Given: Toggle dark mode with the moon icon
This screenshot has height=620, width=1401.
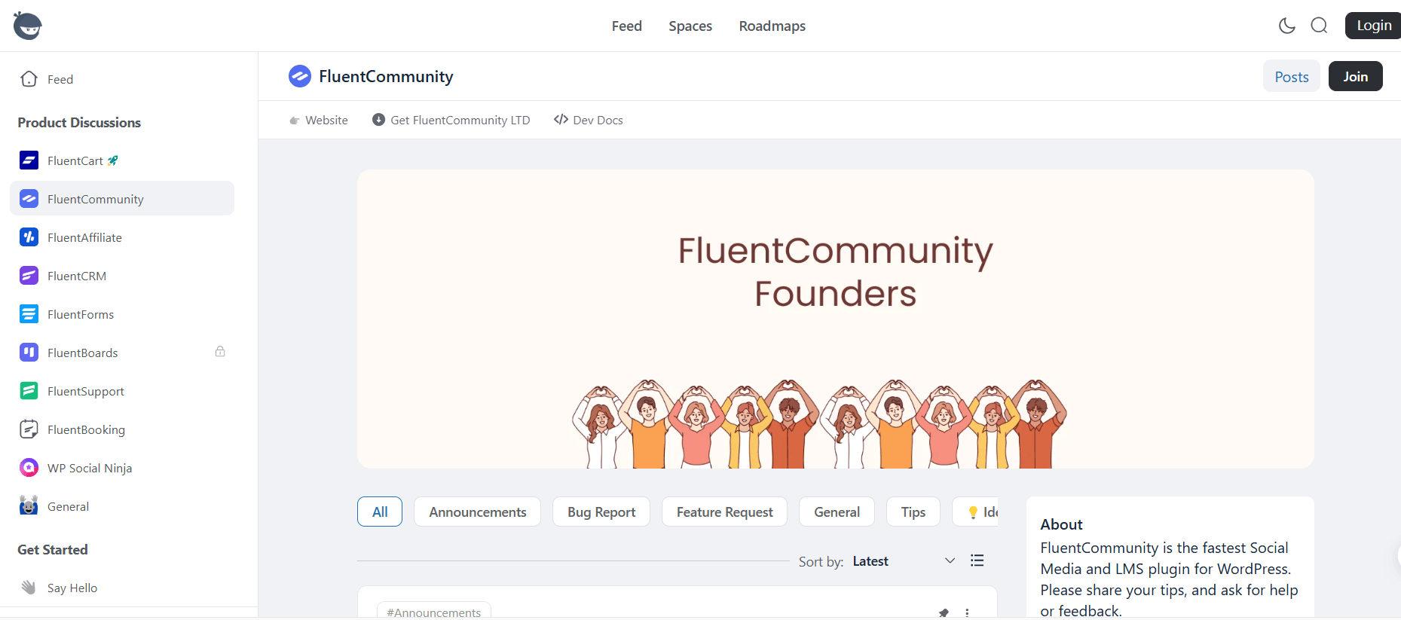Looking at the screenshot, I should point(1287,26).
